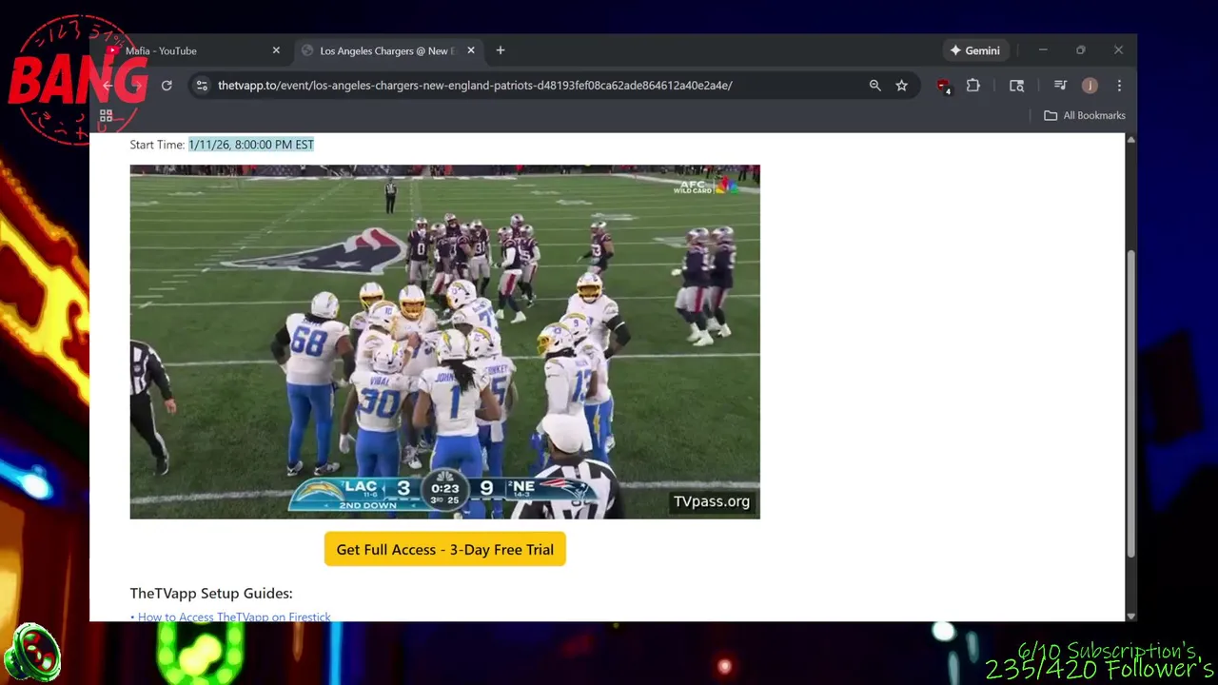Open the red extension with badge 4
Viewport: 1218px width, 685px height.
[x=943, y=86]
